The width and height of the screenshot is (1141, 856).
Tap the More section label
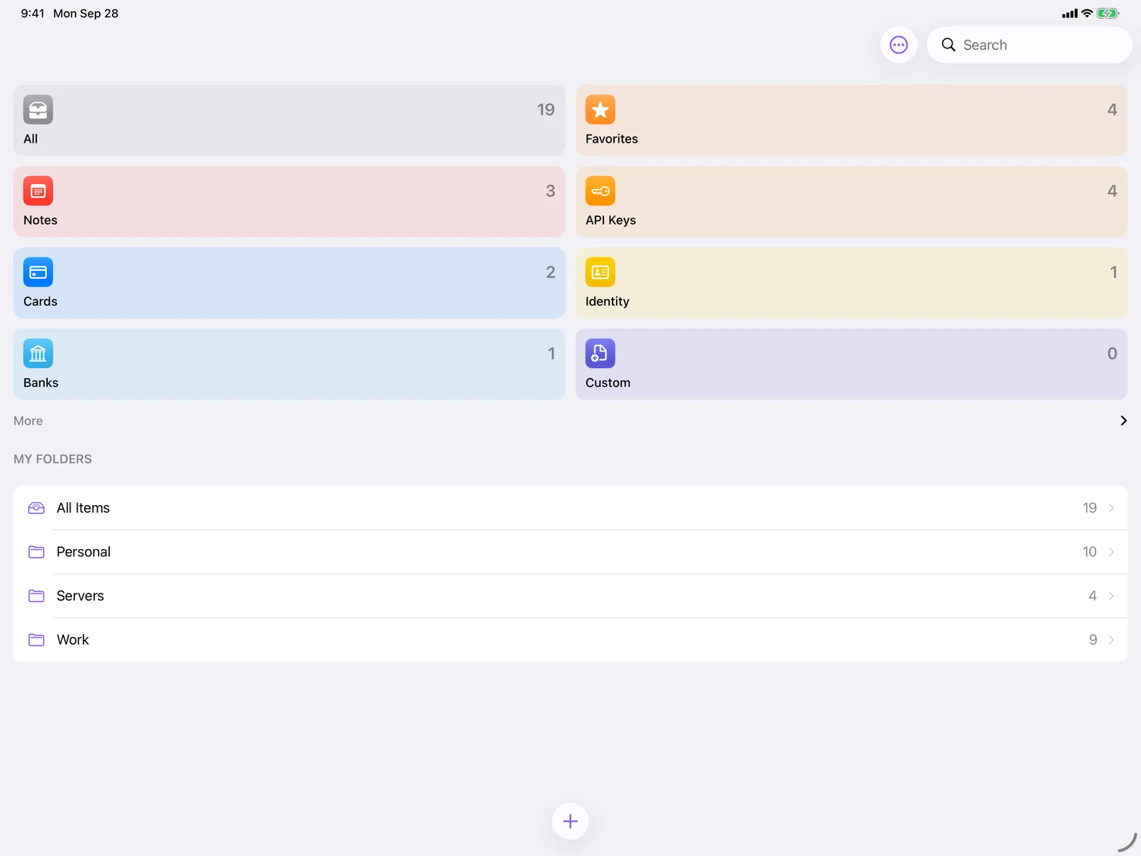click(x=28, y=421)
